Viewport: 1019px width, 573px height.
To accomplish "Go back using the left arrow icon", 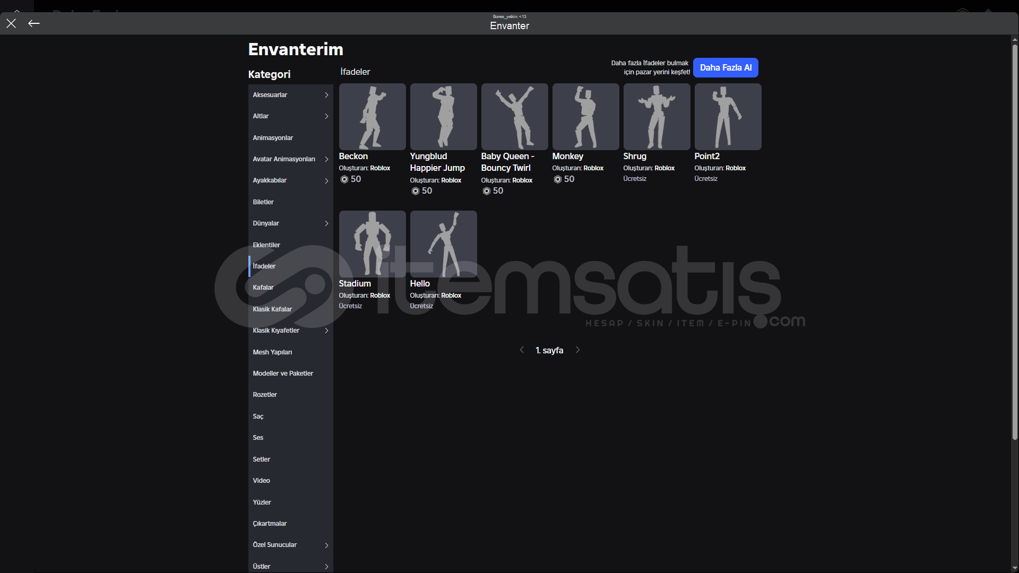I will (x=34, y=23).
